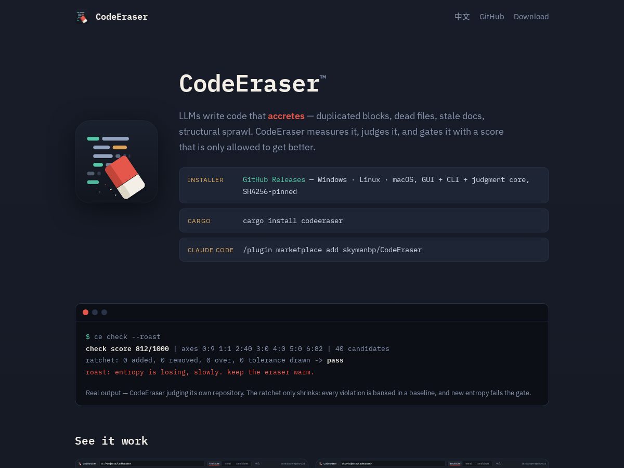Open the second screenshot thumbnail under See it work

(x=432, y=463)
